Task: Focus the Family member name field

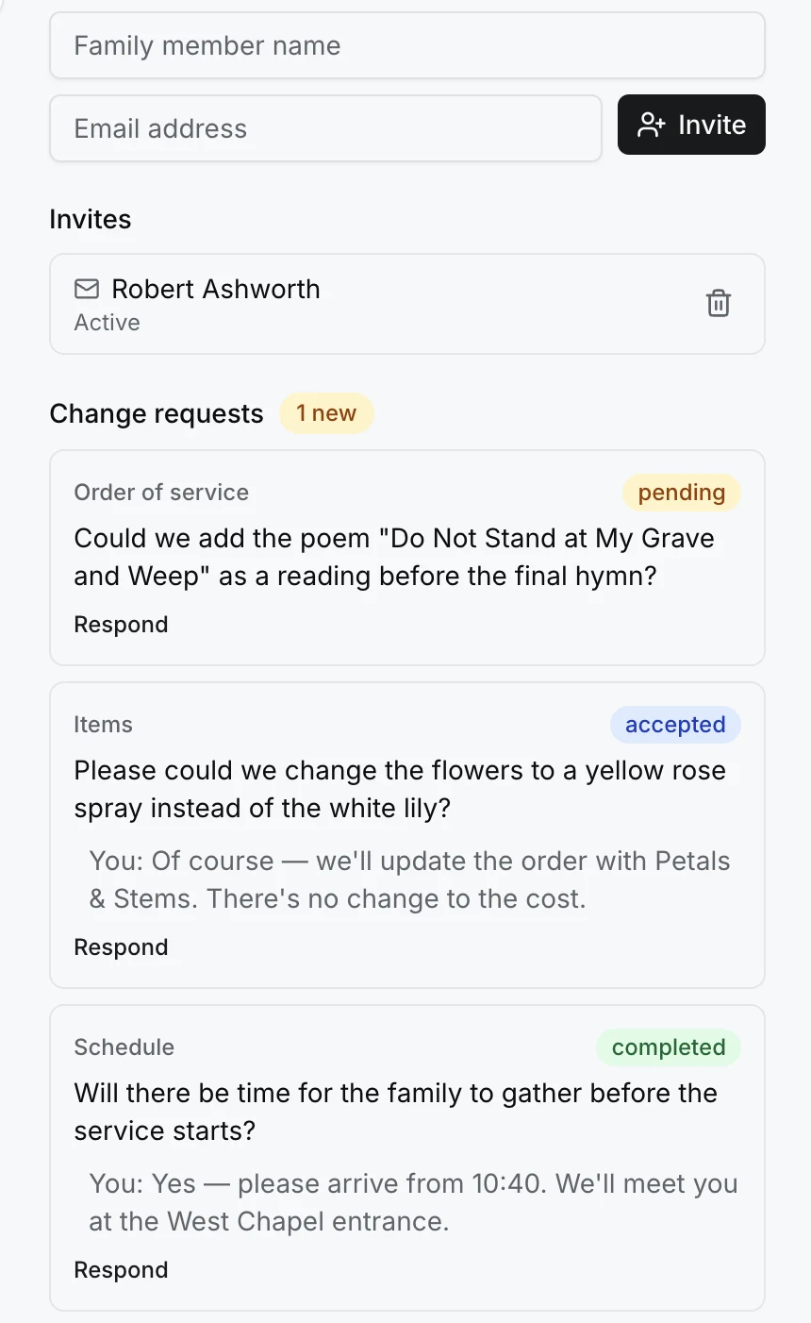Action: pos(407,45)
